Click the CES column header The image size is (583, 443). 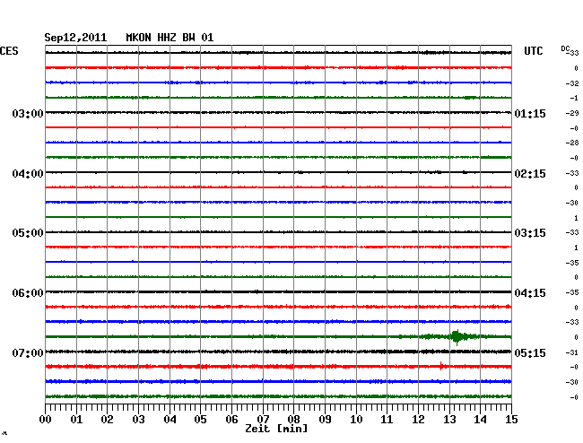tap(9, 51)
